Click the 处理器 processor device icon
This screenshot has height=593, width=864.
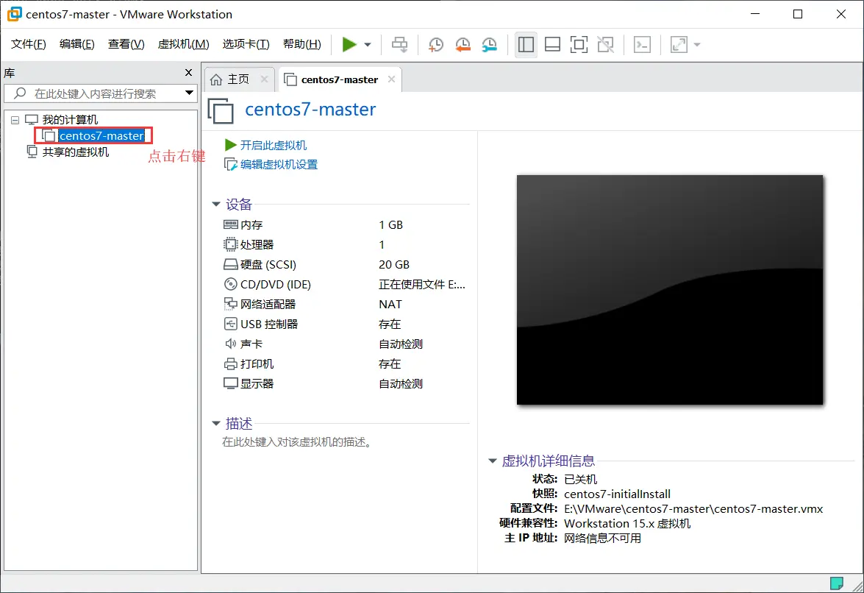(230, 245)
